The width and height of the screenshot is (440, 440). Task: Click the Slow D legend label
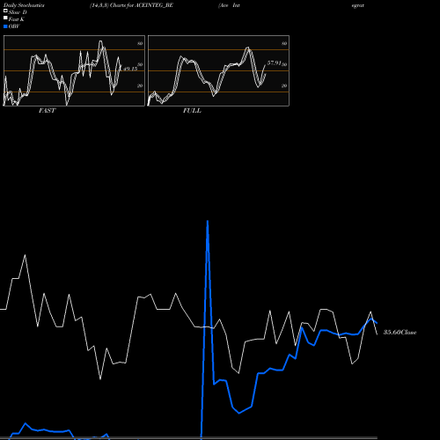pyautogui.click(x=18, y=12)
